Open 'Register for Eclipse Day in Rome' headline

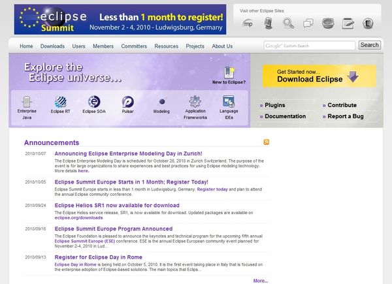[x=98, y=257]
